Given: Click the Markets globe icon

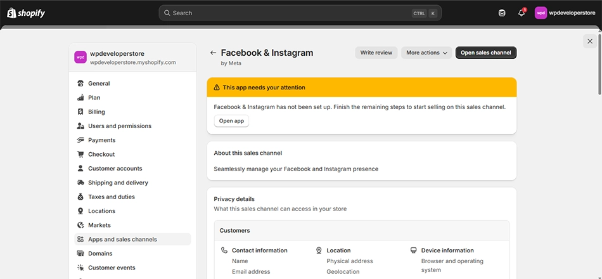Looking at the screenshot, I should tap(80, 225).
